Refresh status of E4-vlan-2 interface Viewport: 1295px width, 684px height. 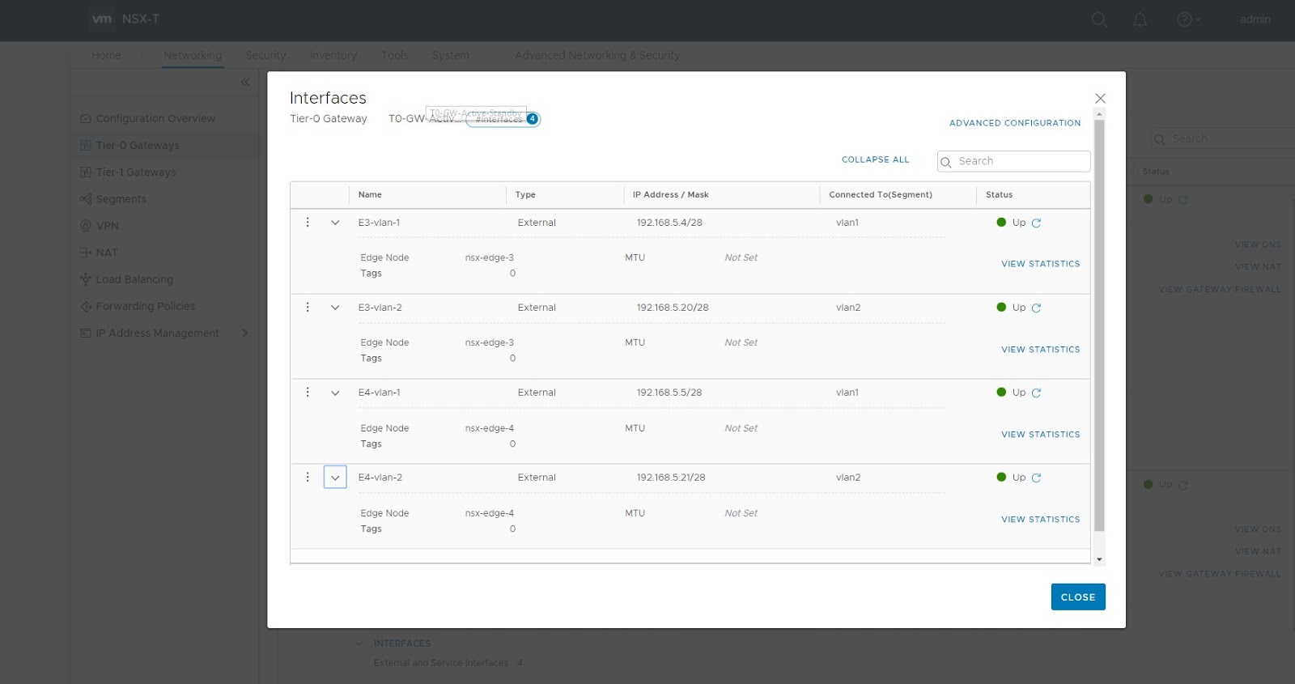(x=1036, y=478)
